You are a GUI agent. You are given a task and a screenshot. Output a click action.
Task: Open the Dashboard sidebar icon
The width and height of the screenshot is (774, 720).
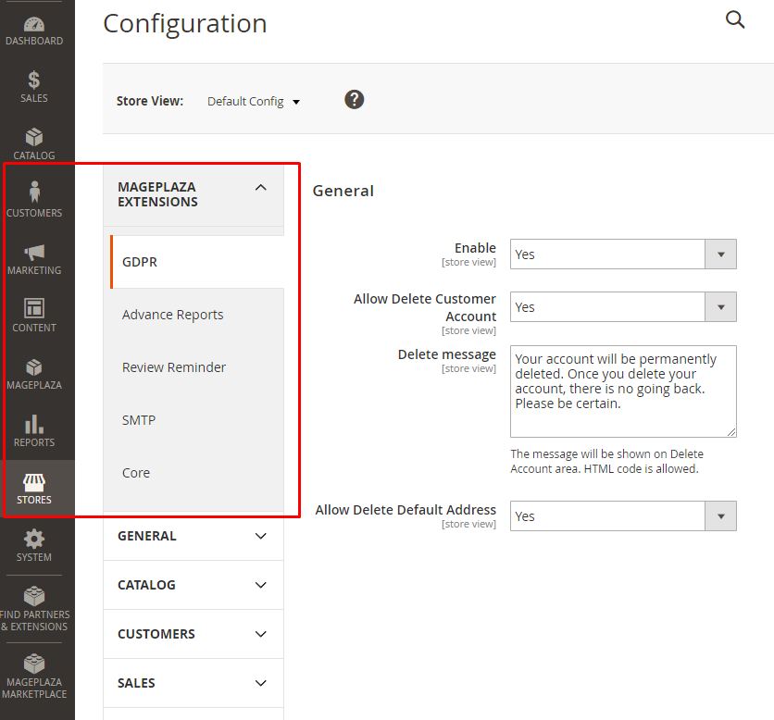point(34,25)
